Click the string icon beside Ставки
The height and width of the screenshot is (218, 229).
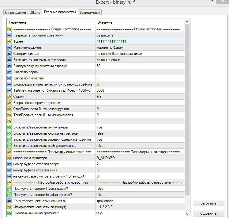(x=9, y=97)
